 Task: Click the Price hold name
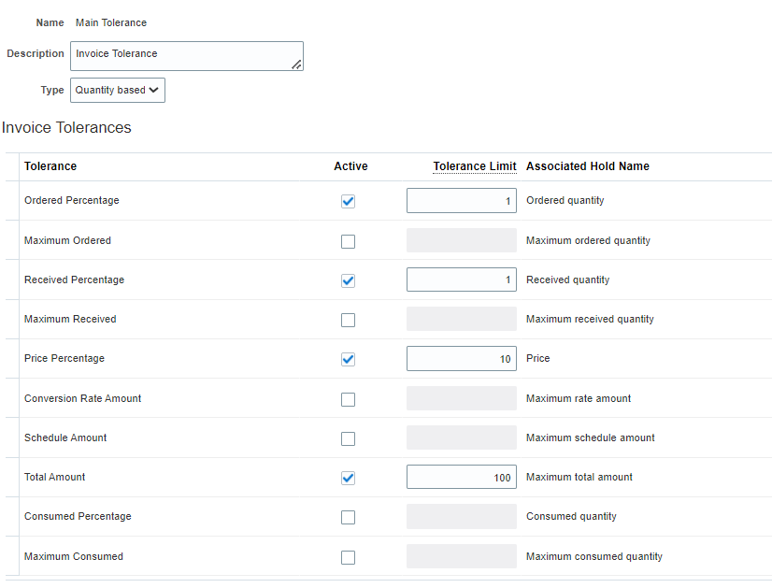[x=538, y=359]
